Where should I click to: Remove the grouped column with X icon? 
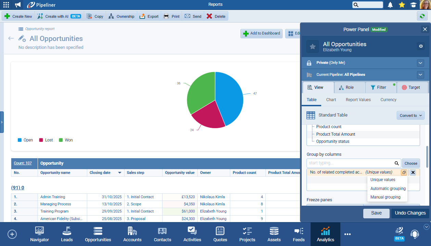[x=413, y=173]
